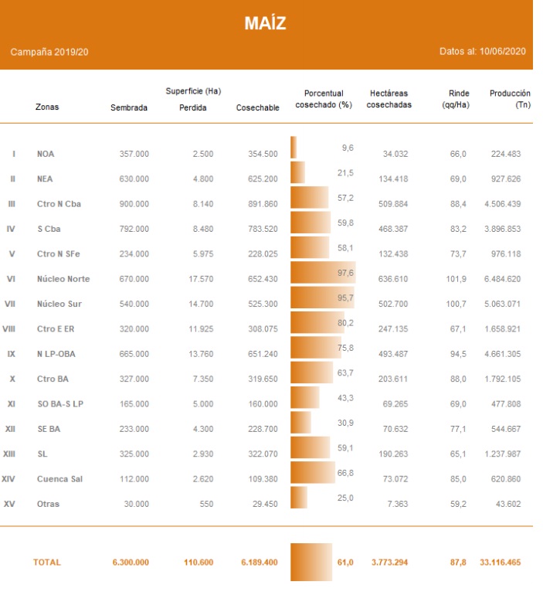Select the SO BA-S LP zone name

click(x=61, y=404)
